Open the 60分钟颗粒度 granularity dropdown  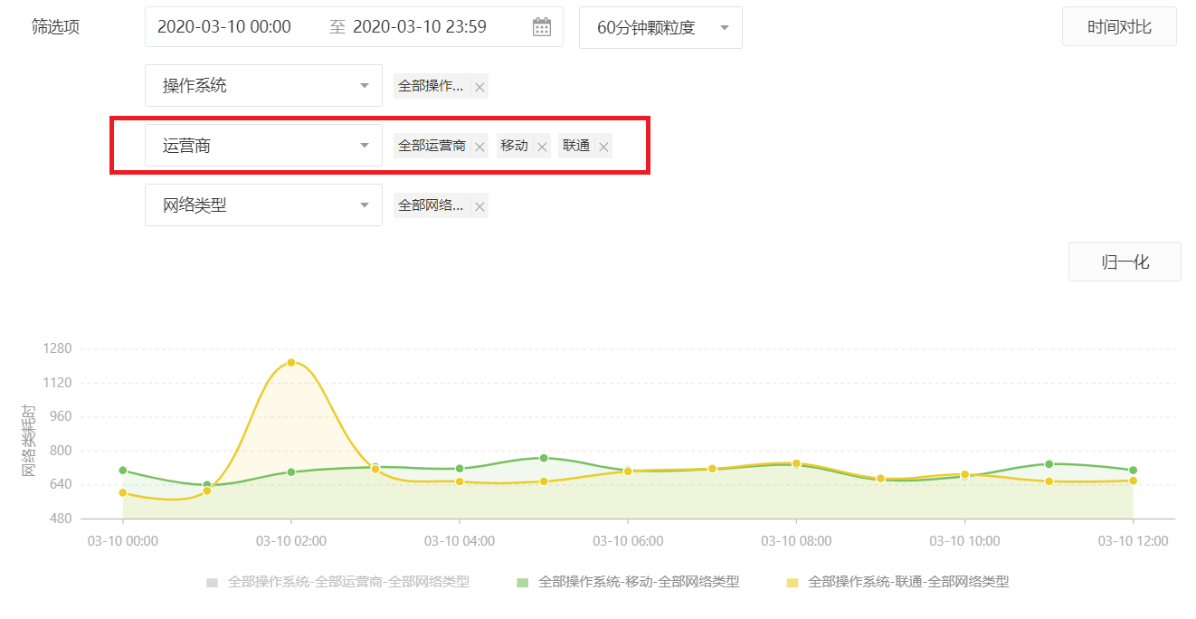660,27
